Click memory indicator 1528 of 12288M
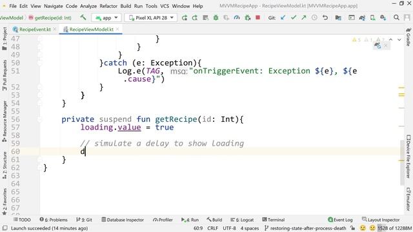 [394, 228]
